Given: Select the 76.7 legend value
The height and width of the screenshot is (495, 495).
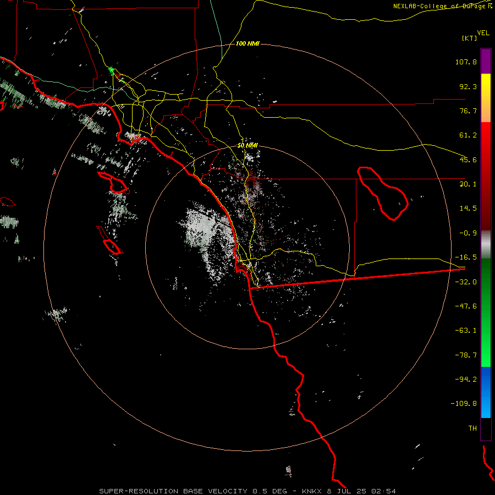Looking at the screenshot, I should [468, 111].
